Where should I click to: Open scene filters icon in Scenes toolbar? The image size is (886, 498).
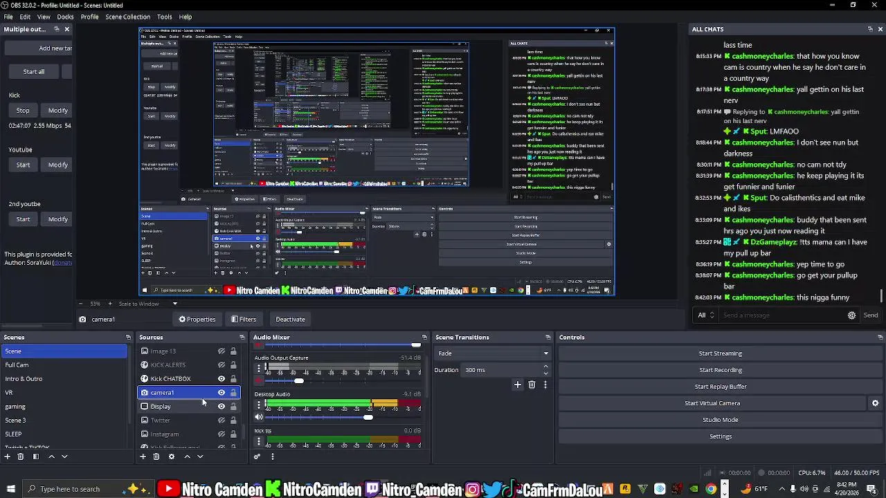coord(36,456)
